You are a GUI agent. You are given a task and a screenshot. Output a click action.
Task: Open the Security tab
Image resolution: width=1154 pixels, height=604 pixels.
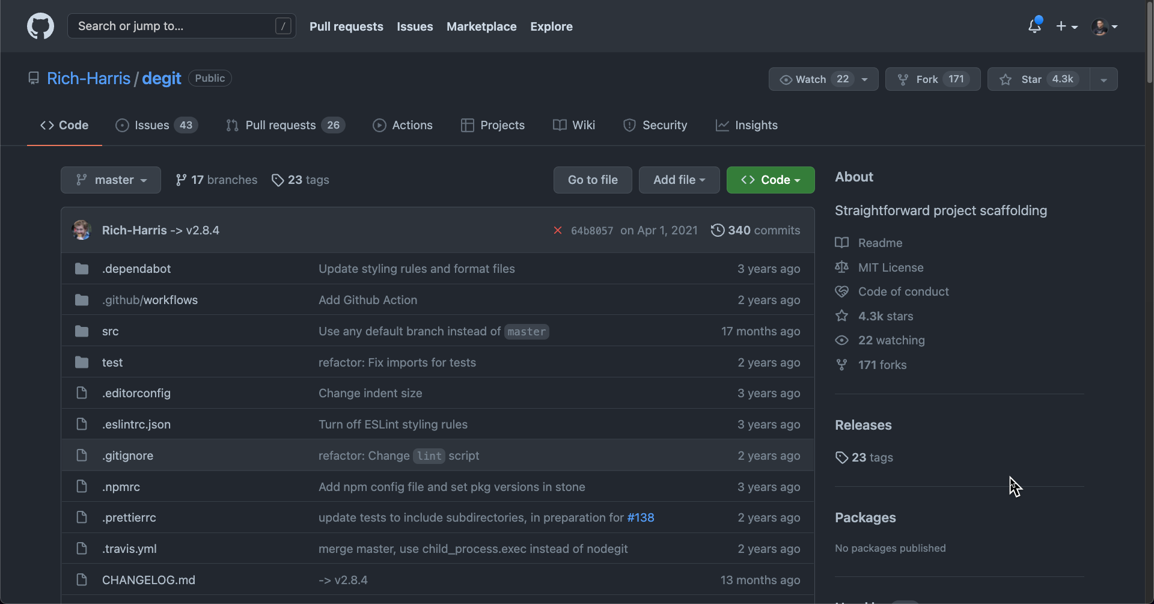[x=655, y=125]
